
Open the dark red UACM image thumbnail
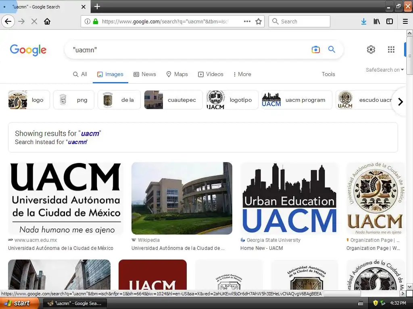click(x=152, y=275)
